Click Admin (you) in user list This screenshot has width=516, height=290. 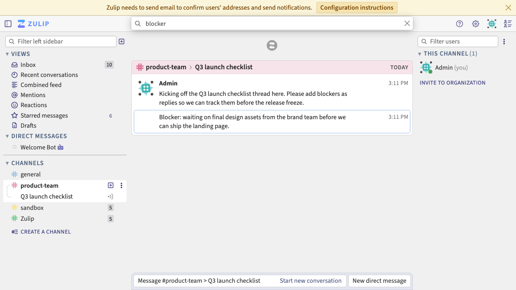coord(451,68)
